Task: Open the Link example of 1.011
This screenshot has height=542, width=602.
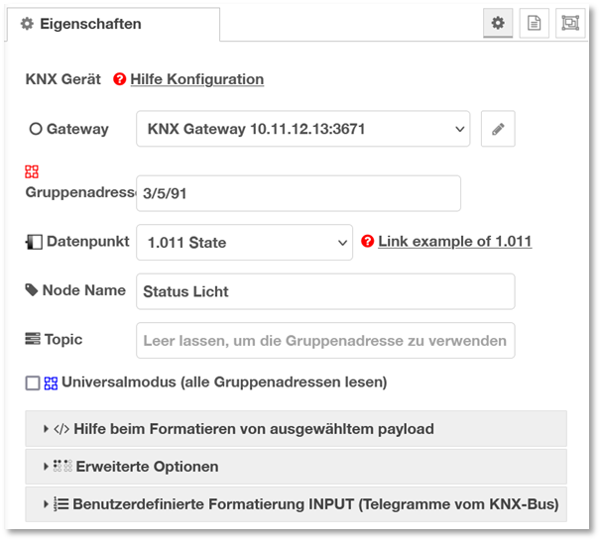Action: [454, 241]
